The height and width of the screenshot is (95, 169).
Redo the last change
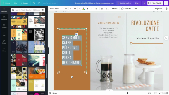[x=39, y=3]
